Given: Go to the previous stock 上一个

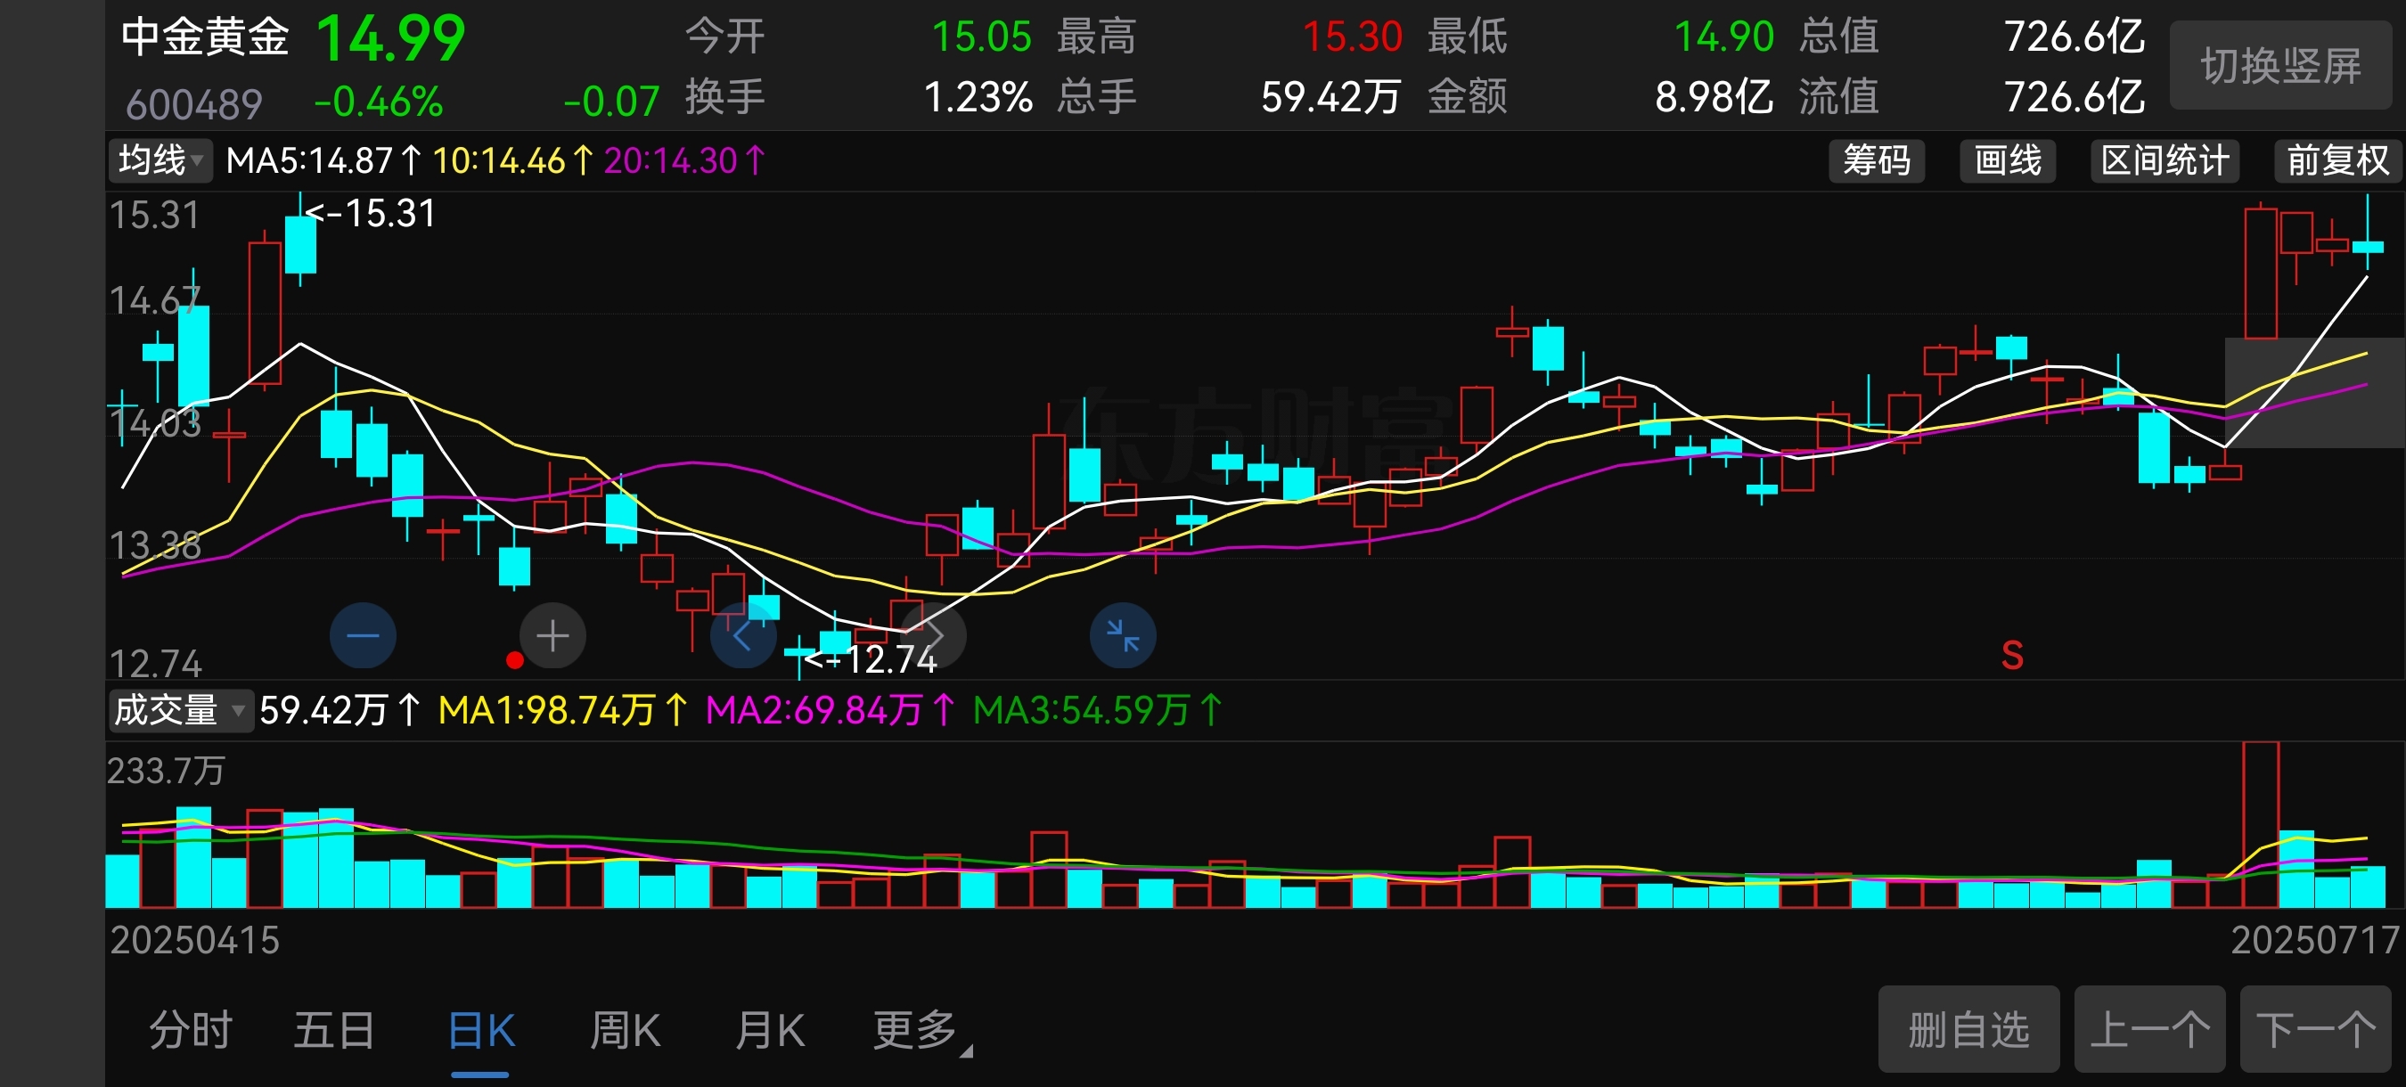Looking at the screenshot, I should (x=2150, y=1029).
